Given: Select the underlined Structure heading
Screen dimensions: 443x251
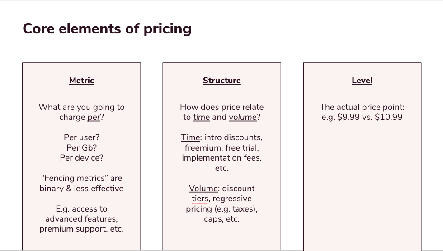Looking at the screenshot, I should (x=221, y=81).
